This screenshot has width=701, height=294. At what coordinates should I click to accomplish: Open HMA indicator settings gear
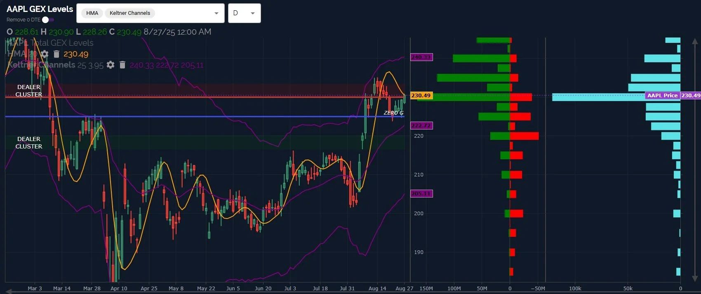[x=45, y=54]
